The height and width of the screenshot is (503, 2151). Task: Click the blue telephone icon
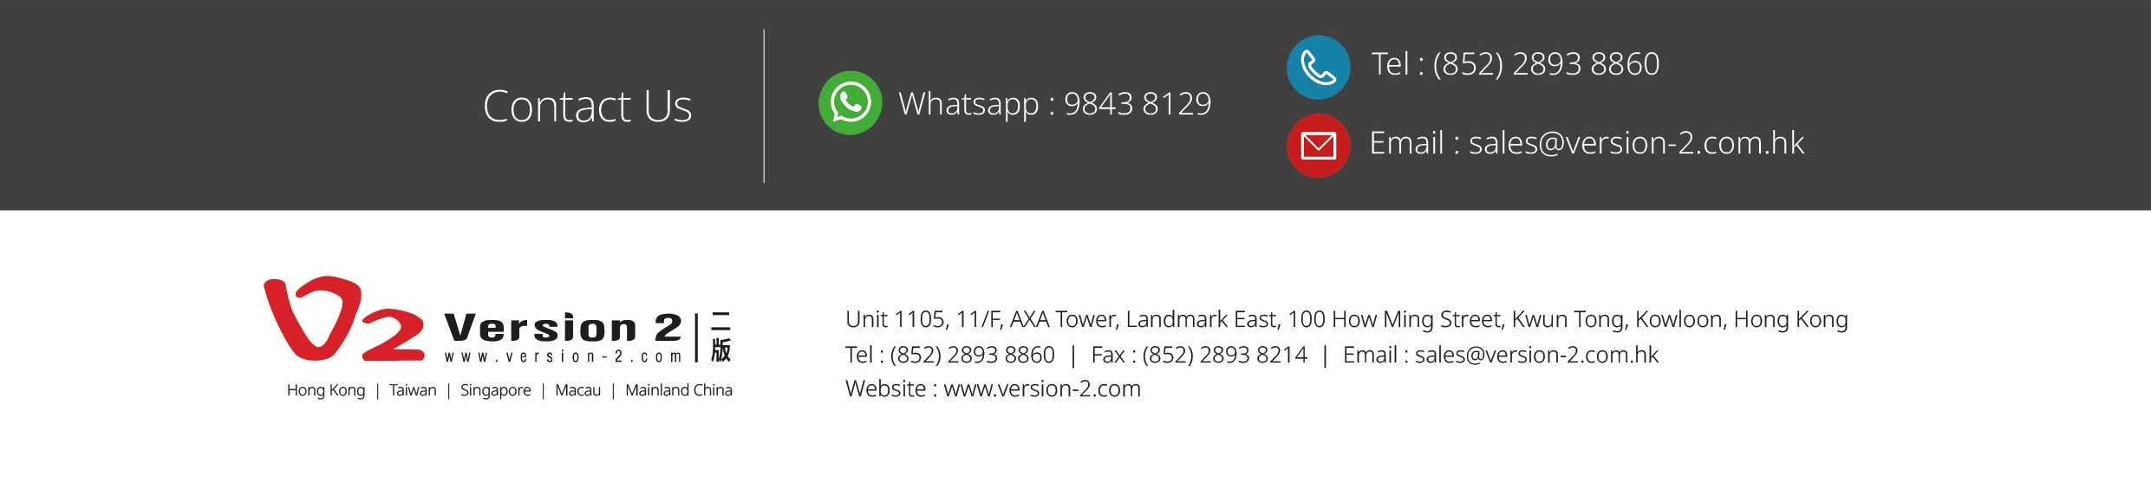coord(1318,68)
